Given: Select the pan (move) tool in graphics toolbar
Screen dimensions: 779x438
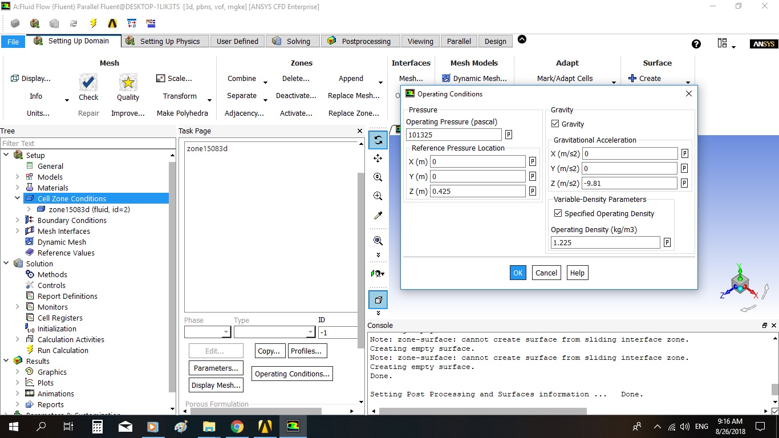Looking at the screenshot, I should coord(378,159).
